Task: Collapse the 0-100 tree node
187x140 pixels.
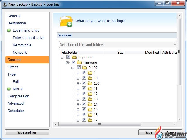Action: pos(73,68)
